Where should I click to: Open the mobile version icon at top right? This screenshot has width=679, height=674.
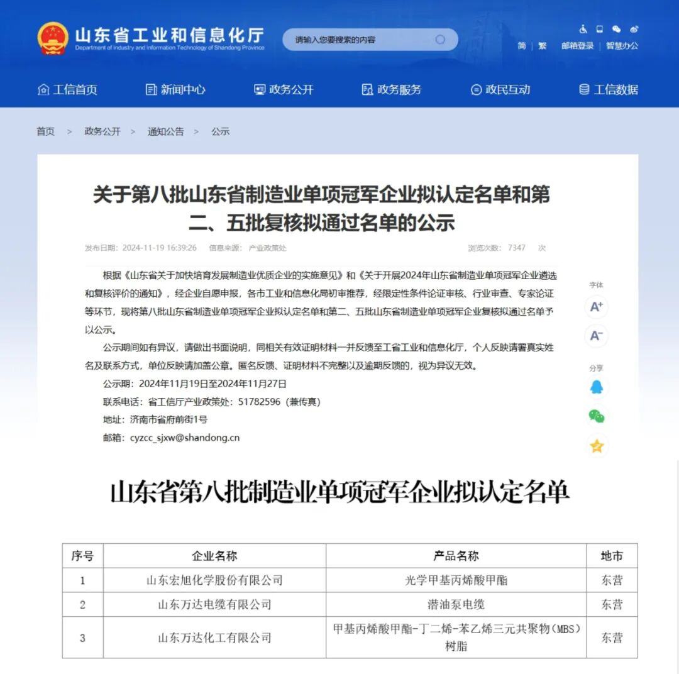point(599,29)
